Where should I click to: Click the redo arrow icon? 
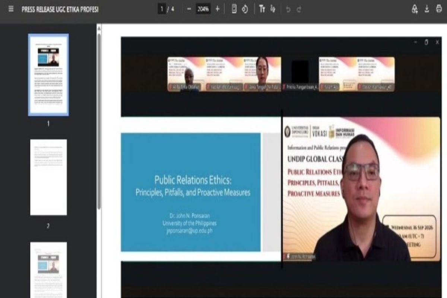point(299,9)
